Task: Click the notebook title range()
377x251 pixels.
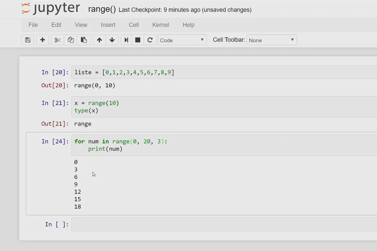Action: tap(102, 9)
